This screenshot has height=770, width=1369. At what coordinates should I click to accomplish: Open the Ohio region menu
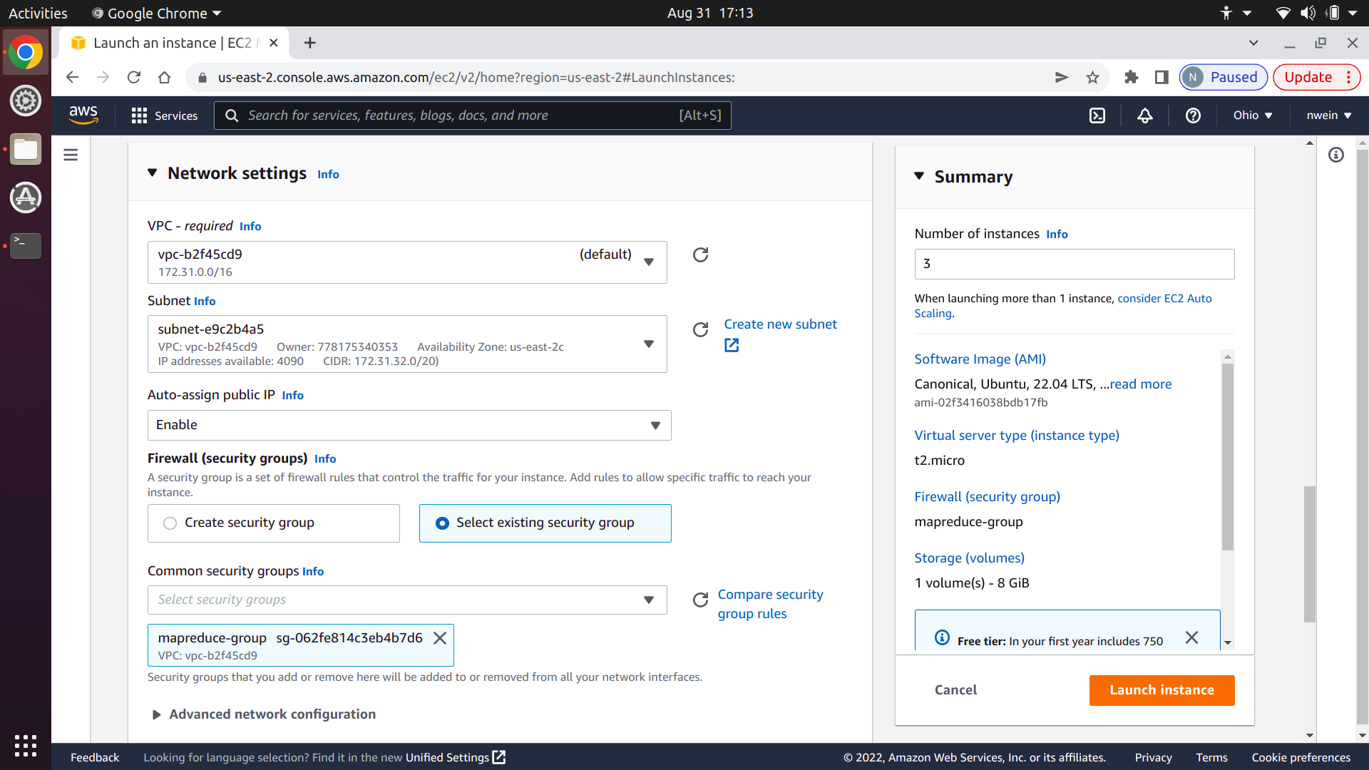[1253, 115]
